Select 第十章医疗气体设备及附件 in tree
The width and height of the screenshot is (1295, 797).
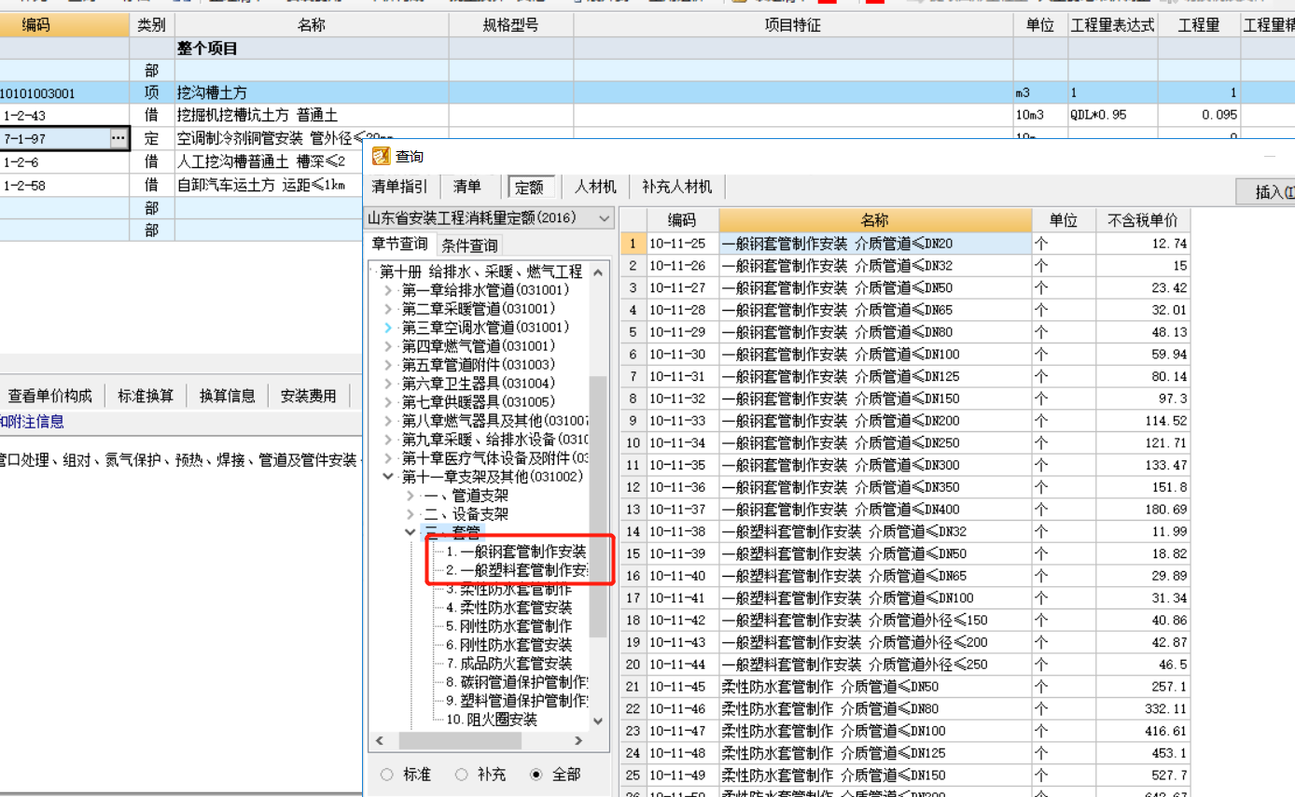click(x=495, y=458)
